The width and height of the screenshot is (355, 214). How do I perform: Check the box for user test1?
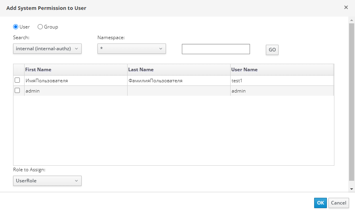click(17, 80)
